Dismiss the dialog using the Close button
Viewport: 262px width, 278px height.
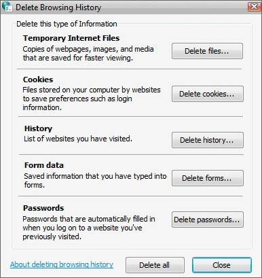tap(222, 265)
